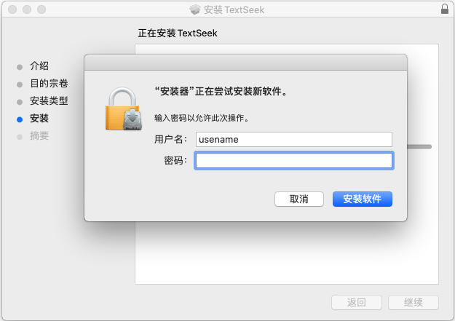This screenshot has width=455, height=321.
Task: Click the gray bullet beside 介绍
Action: pyautogui.click(x=20, y=67)
